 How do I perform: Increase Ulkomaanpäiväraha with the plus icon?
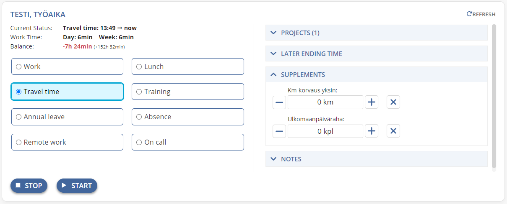372,131
